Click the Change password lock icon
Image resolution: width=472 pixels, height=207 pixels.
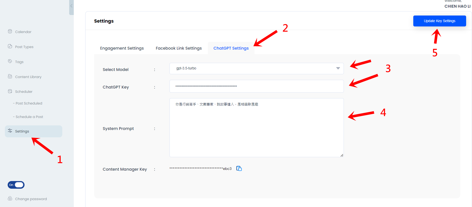(10, 198)
